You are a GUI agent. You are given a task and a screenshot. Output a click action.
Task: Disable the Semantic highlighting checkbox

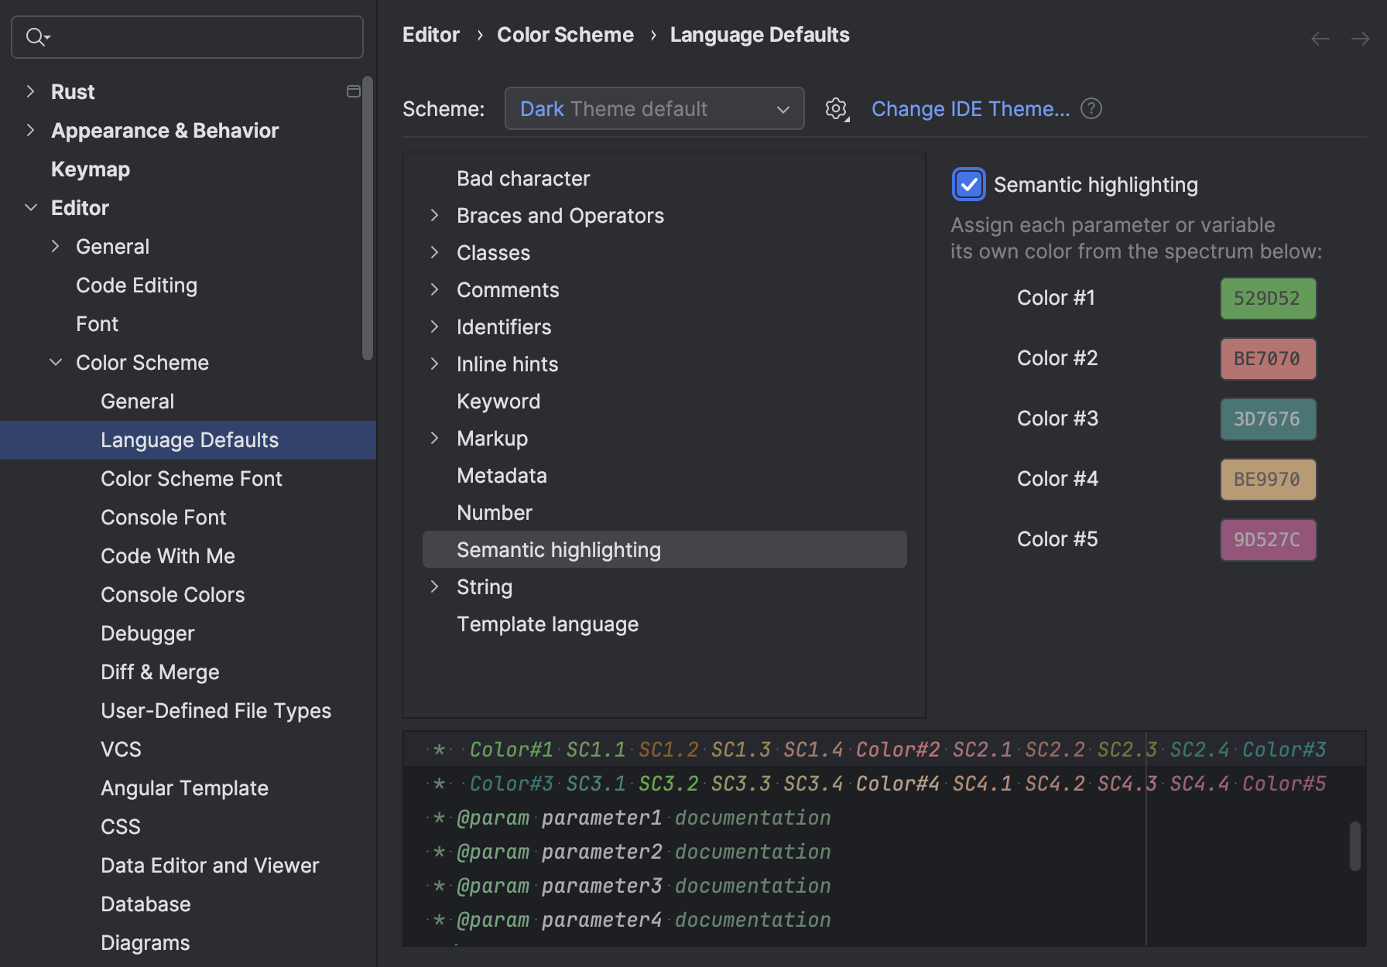[968, 184]
